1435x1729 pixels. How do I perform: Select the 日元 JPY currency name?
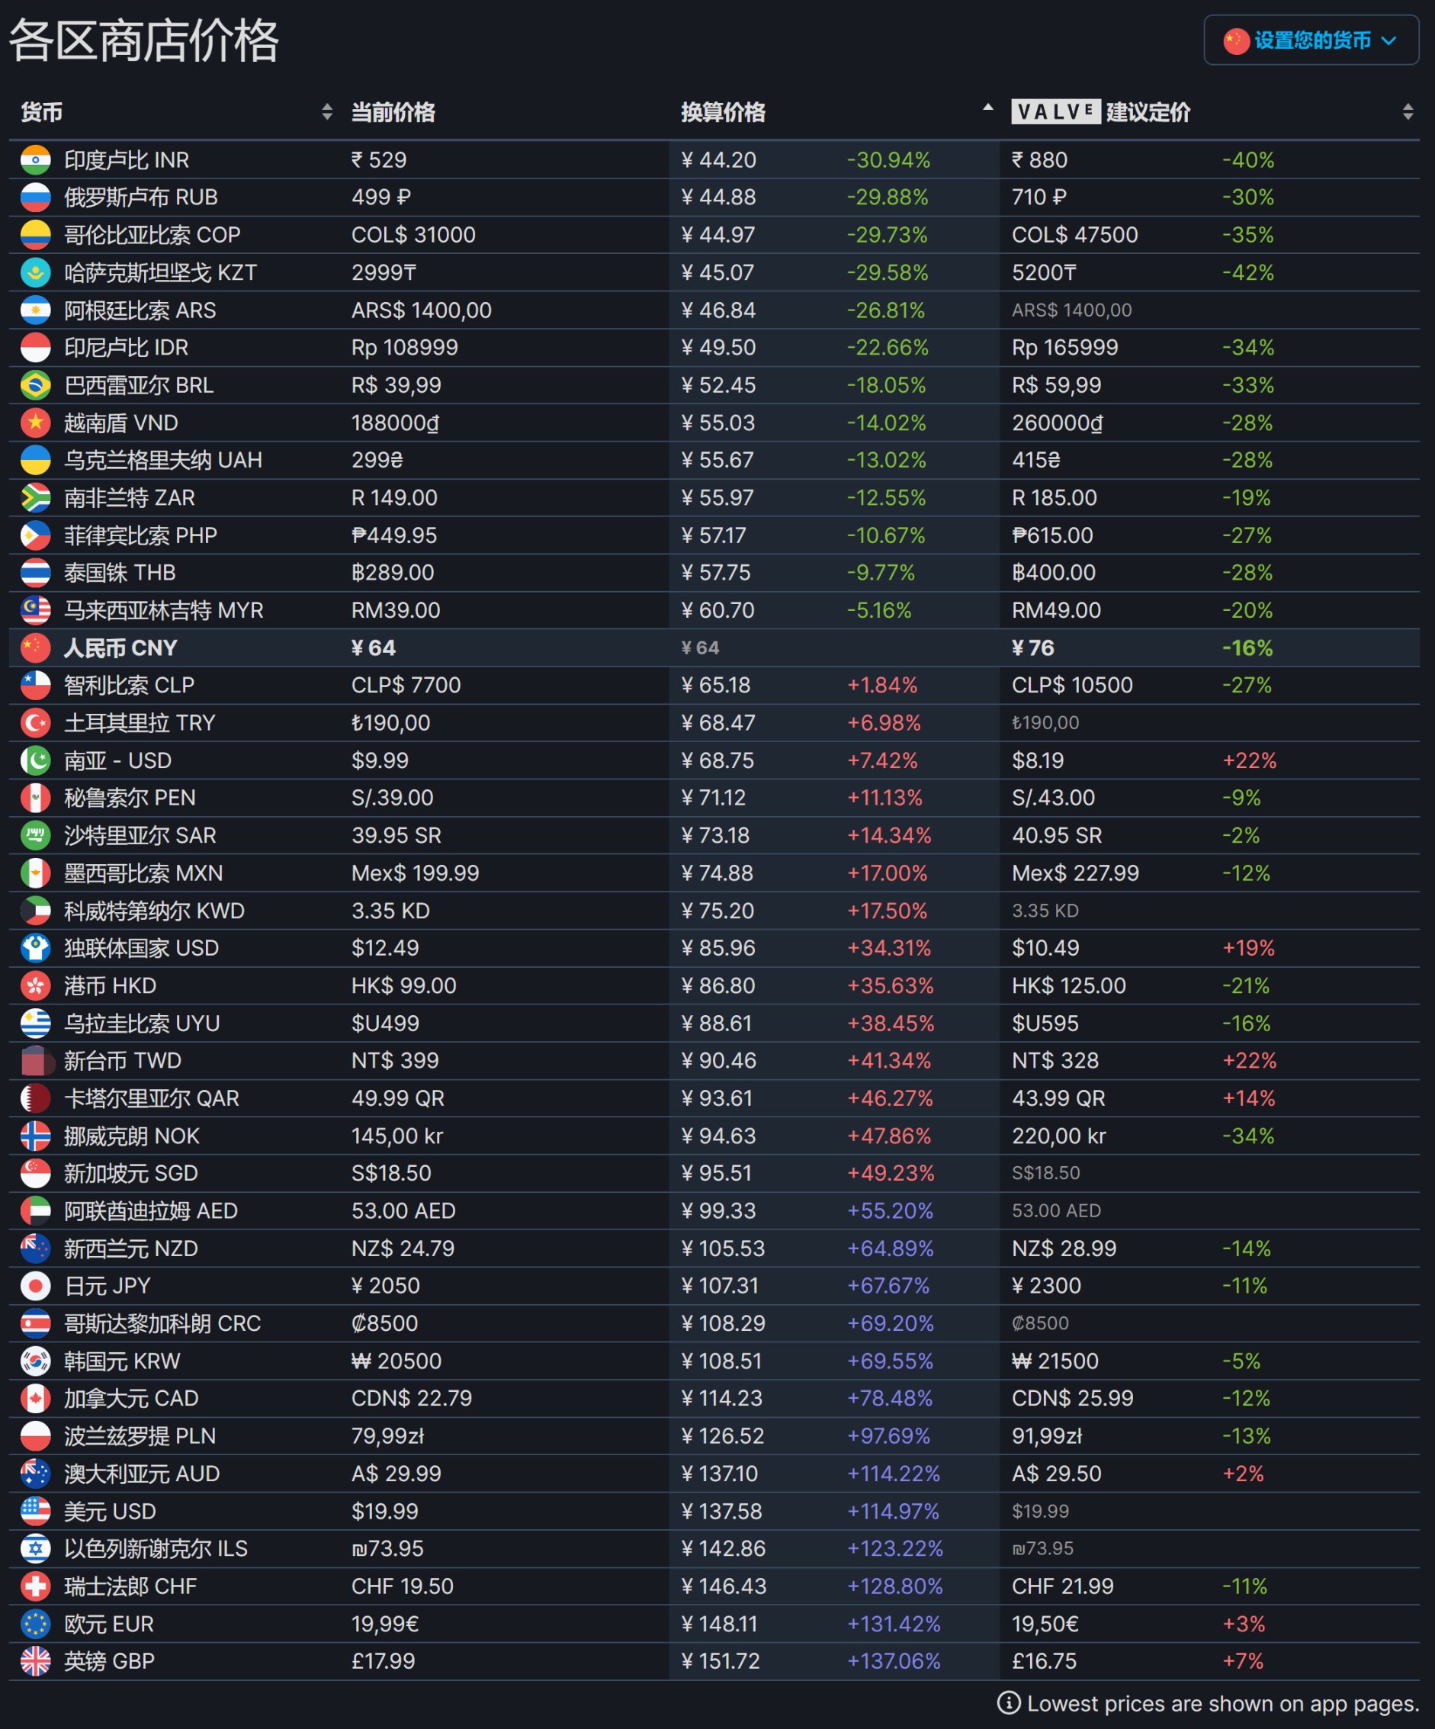(107, 1285)
